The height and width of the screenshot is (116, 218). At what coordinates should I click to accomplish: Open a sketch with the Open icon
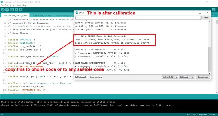pyautogui.click(x=16, y=10)
